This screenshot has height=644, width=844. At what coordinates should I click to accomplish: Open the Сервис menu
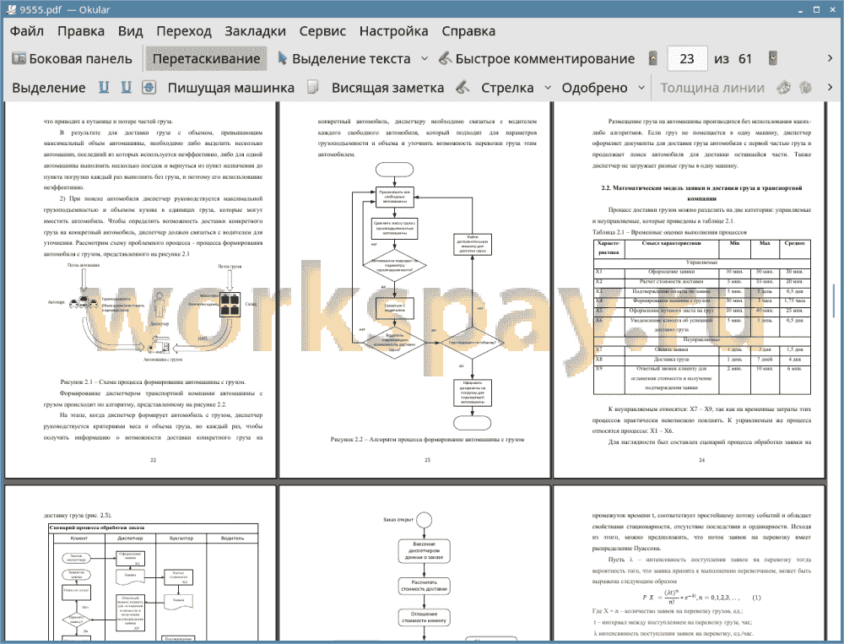click(322, 31)
